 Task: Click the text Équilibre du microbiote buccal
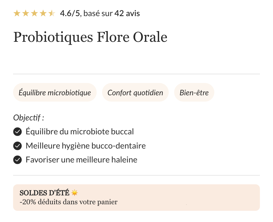pos(80,132)
